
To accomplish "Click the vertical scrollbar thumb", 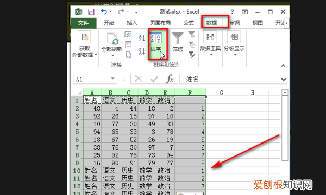I will point(285,128).
